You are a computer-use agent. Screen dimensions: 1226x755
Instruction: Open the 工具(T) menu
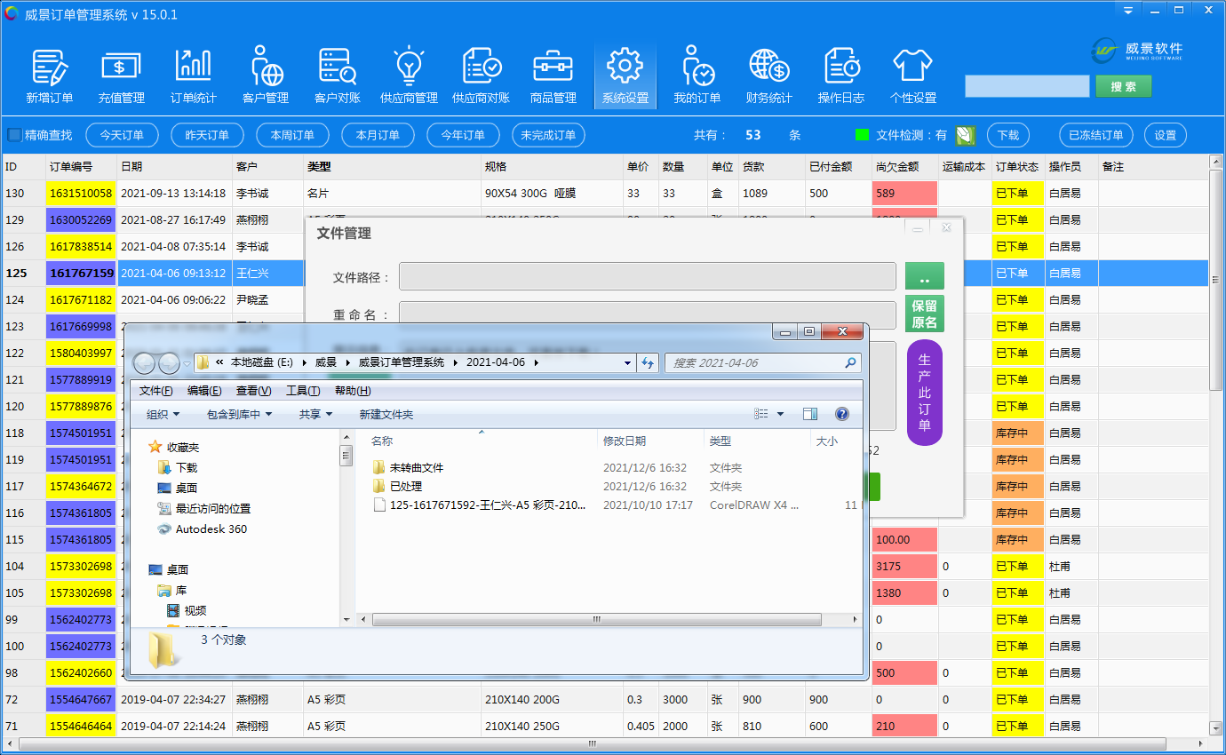pos(302,391)
